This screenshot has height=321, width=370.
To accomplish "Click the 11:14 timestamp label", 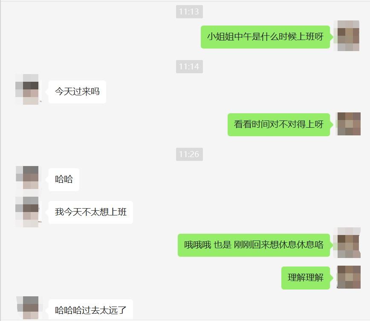I will point(189,66).
